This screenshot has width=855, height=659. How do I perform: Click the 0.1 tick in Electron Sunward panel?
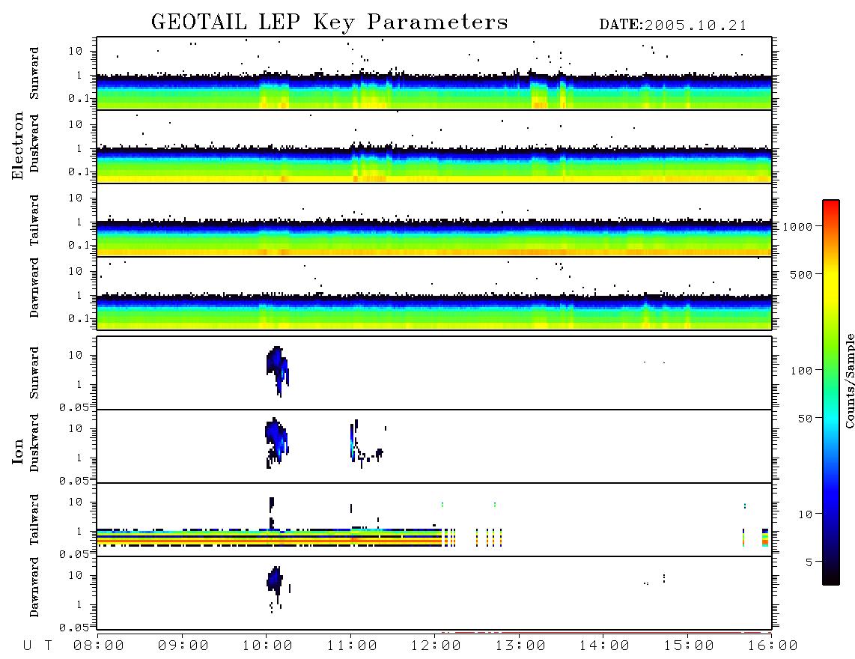pyautogui.click(x=79, y=98)
